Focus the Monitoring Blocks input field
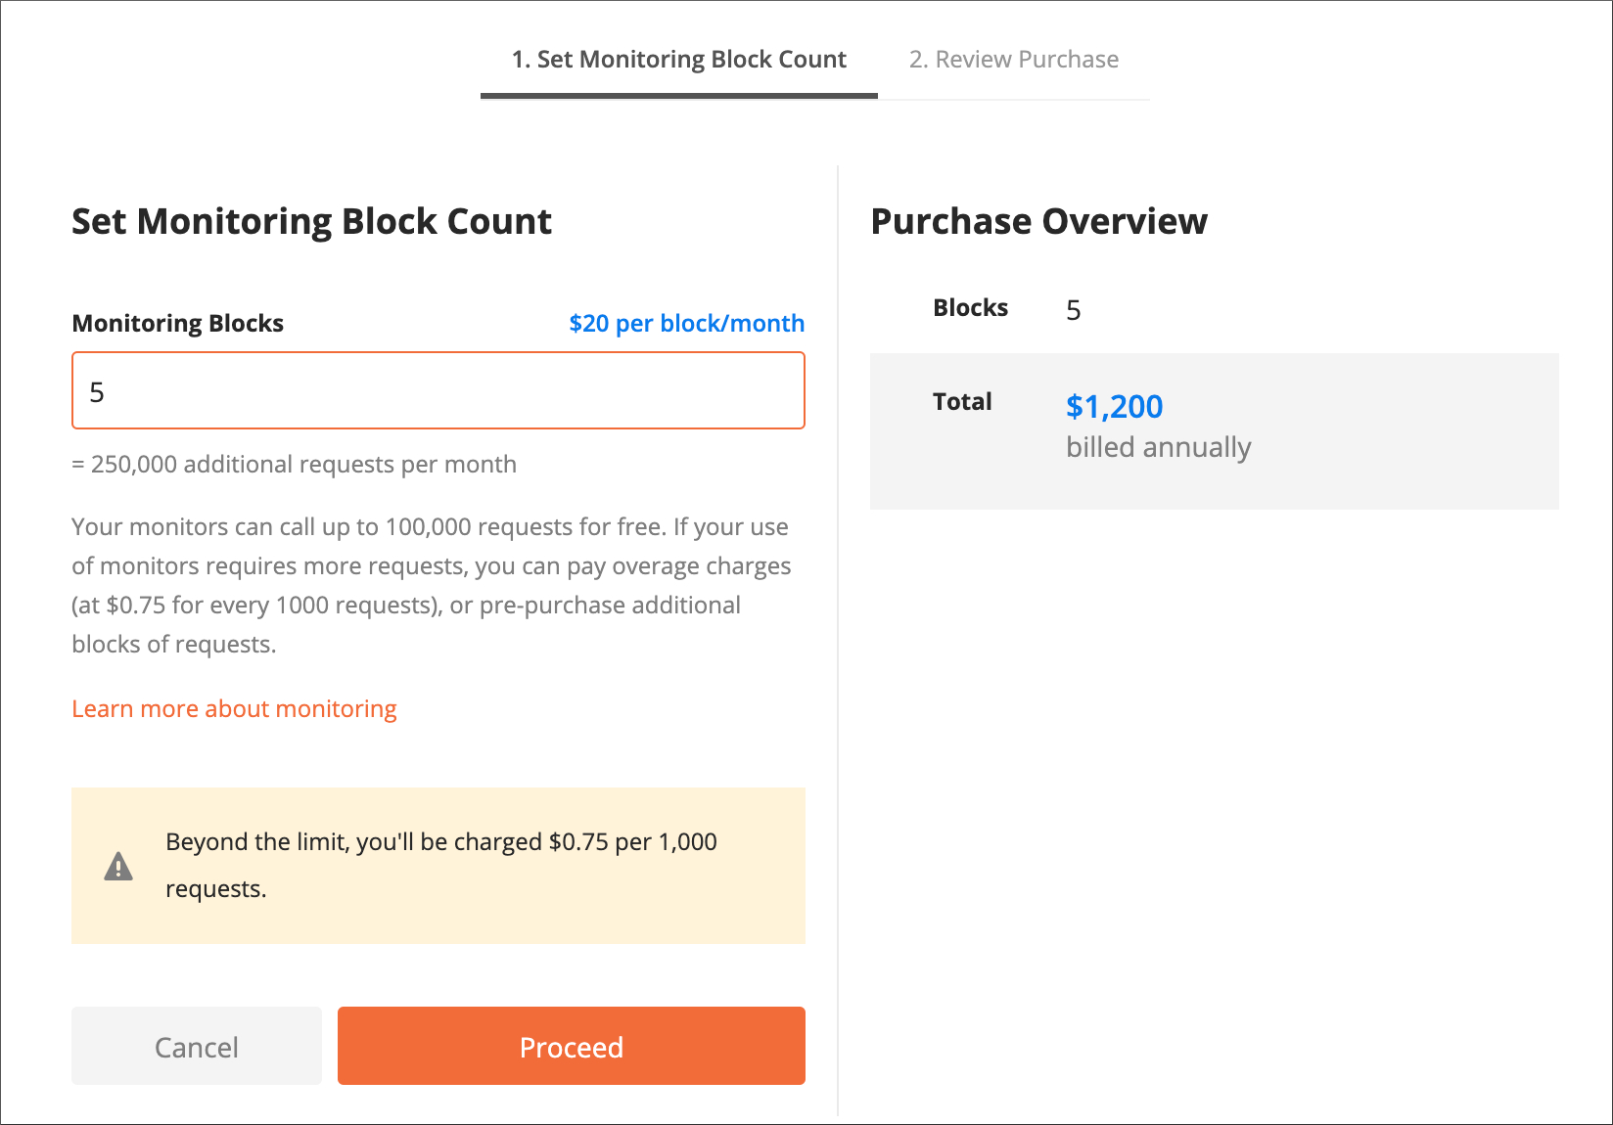This screenshot has height=1125, width=1613. point(438,391)
